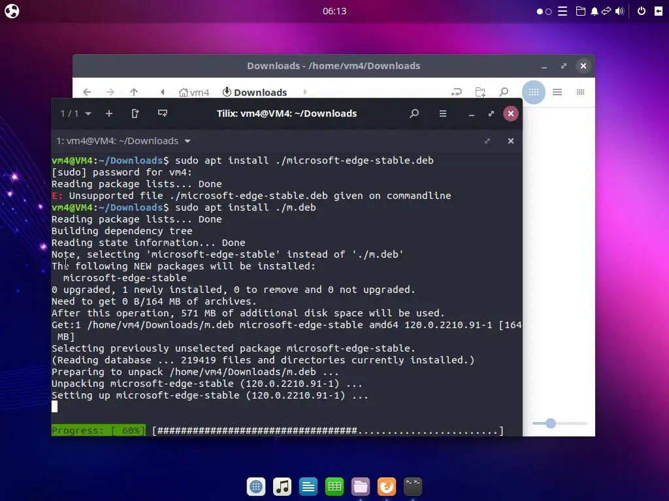Go back in Downloads file manager
The height and width of the screenshot is (501, 669).
[x=87, y=92]
